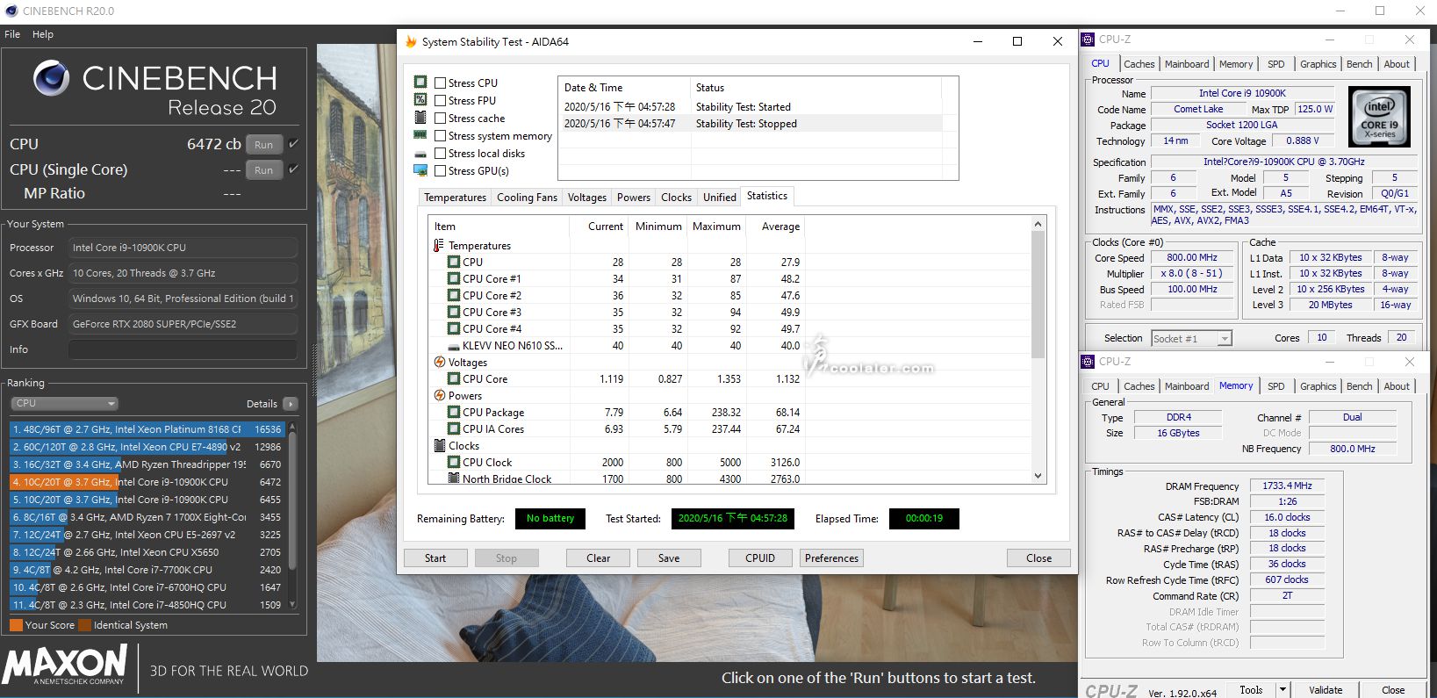Click the Cinebench sphere logo
Screen dimensions: 1437x698
click(52, 78)
